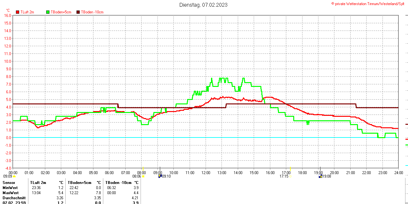This screenshot has height=204, width=408.
Task: Click the sunset icon next to 17:15
Action: tap(290, 176)
